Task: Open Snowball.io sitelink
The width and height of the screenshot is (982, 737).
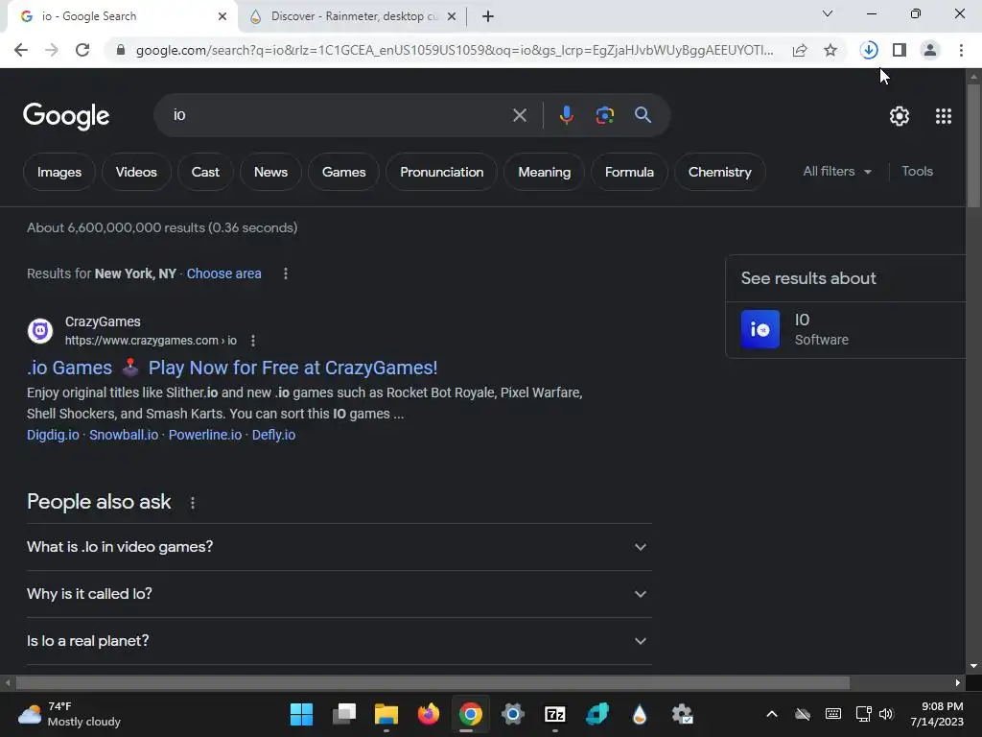Action: click(124, 435)
